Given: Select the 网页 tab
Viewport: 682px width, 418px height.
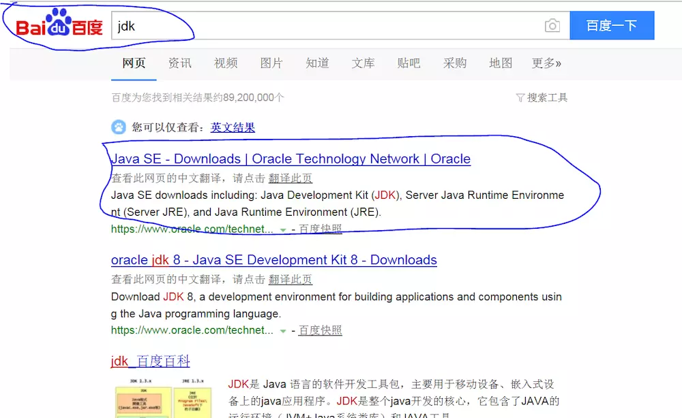Looking at the screenshot, I should (134, 63).
